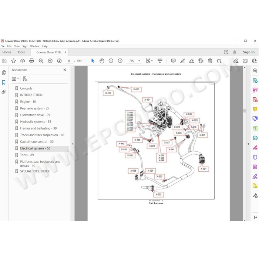Switch to the Tools tab
The width and height of the screenshot is (259, 259).
click(x=21, y=52)
